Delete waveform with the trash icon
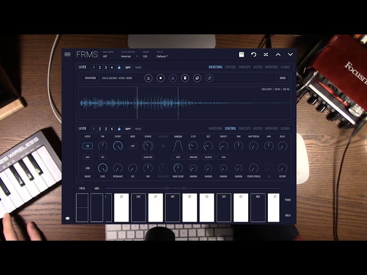The width and height of the screenshot is (367, 275). [185, 78]
